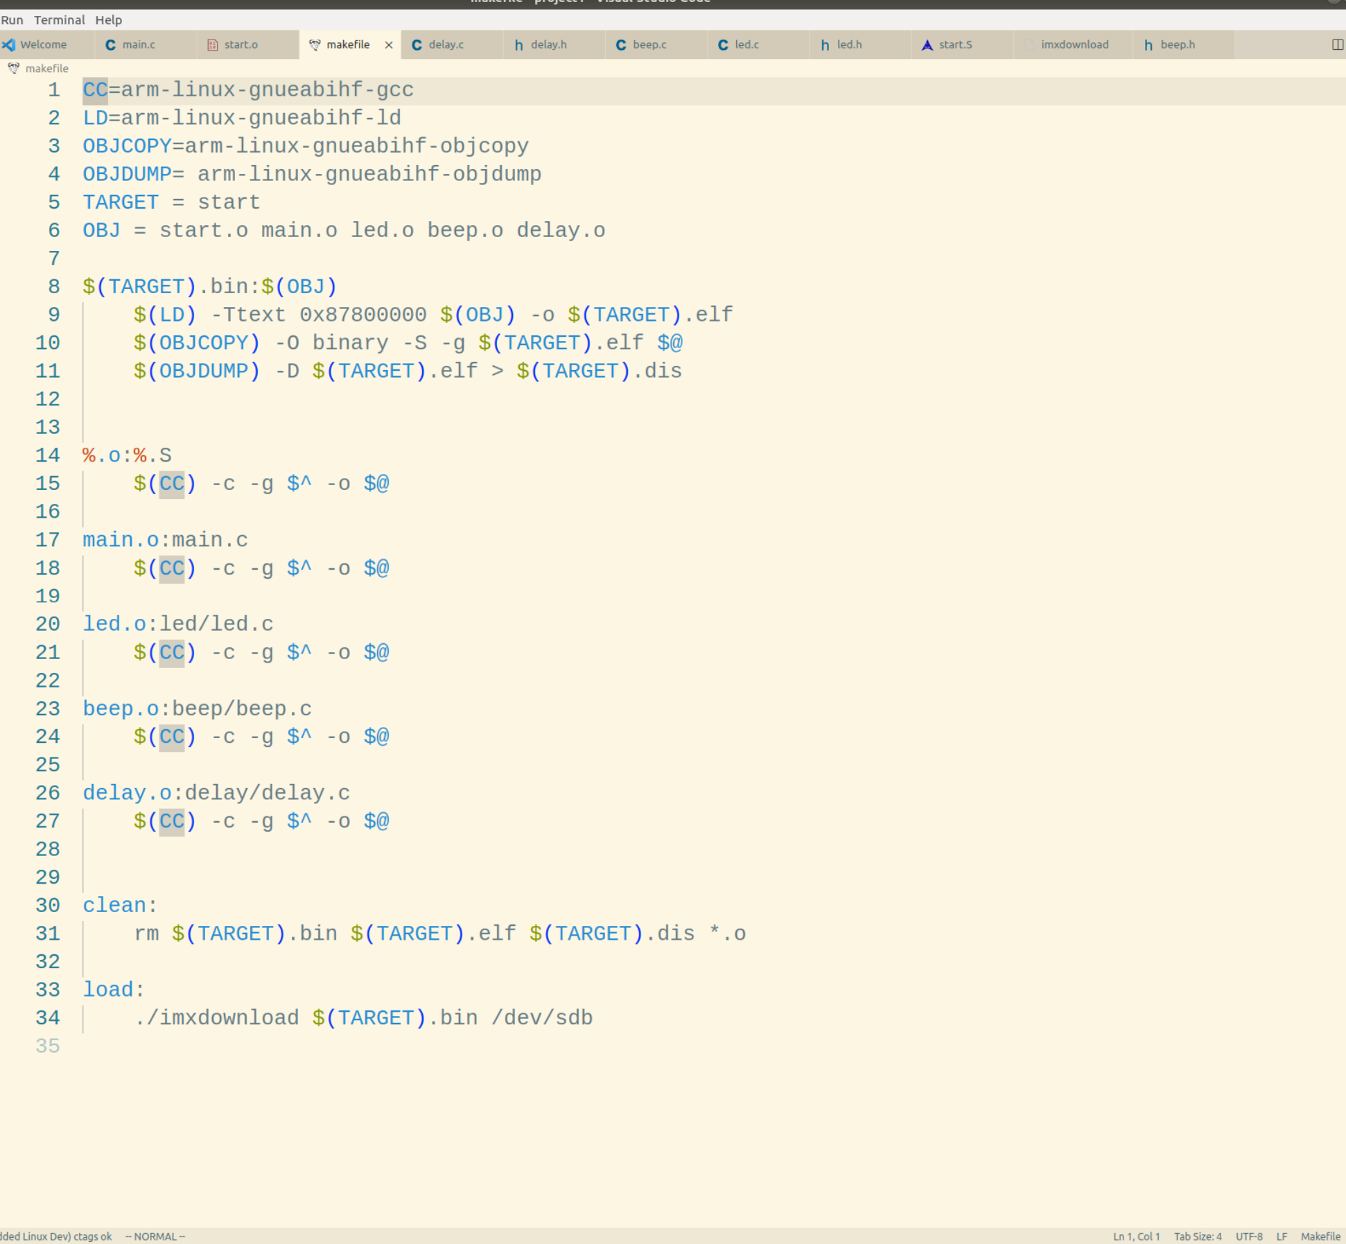Open the start.o binary file tab

pos(241,44)
